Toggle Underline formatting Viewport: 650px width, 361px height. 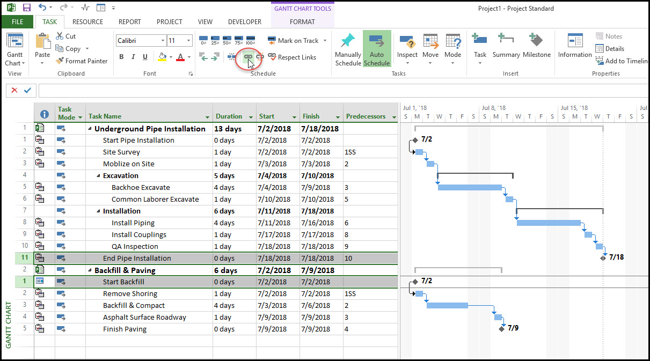[145, 57]
